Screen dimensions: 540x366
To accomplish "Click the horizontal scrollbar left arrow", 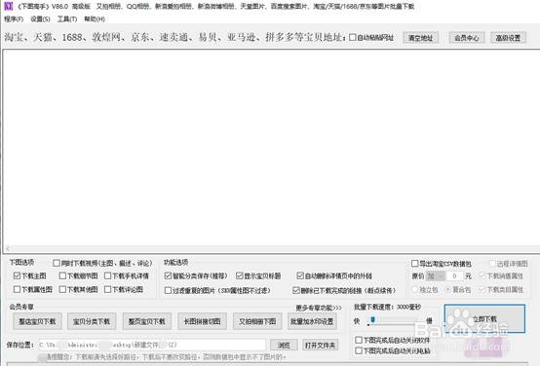I will (8, 248).
